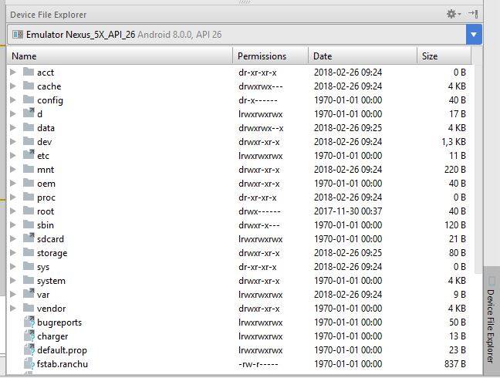Screen dimensions: 500x378
Task: Click the system folder icon
Action: tap(29, 280)
